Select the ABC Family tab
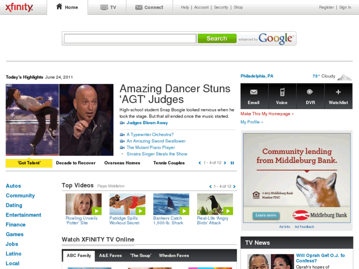 (79, 256)
